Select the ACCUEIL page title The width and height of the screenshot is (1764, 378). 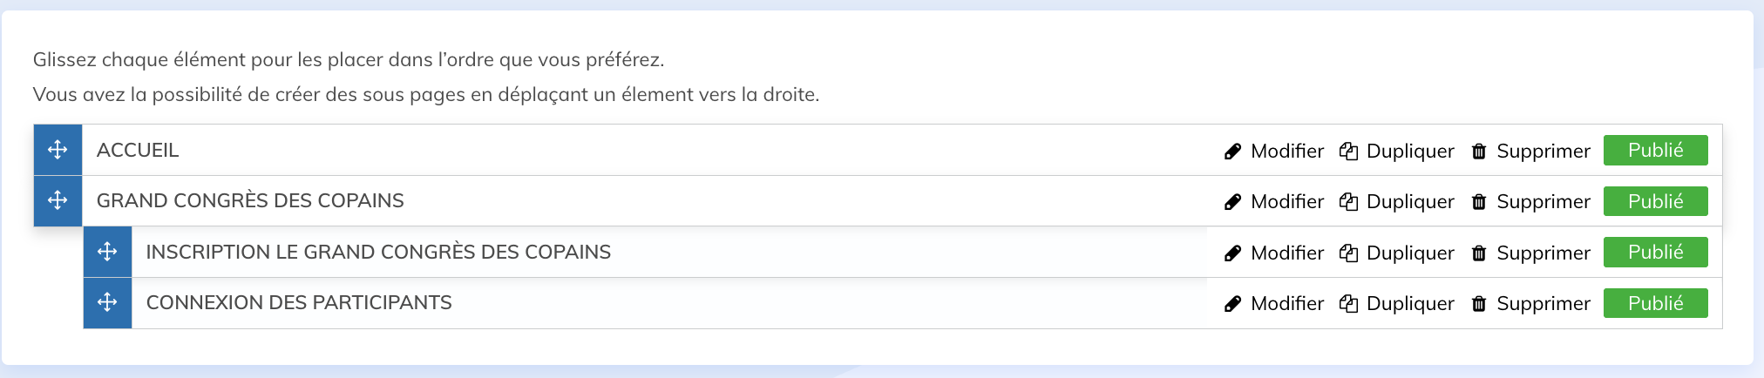138,150
